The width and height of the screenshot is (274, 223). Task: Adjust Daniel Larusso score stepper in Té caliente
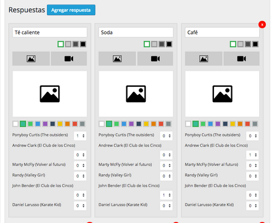tap(80, 206)
